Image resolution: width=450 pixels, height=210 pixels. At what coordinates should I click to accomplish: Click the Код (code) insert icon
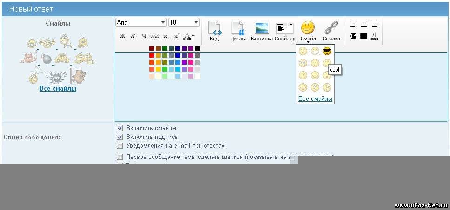(x=214, y=29)
